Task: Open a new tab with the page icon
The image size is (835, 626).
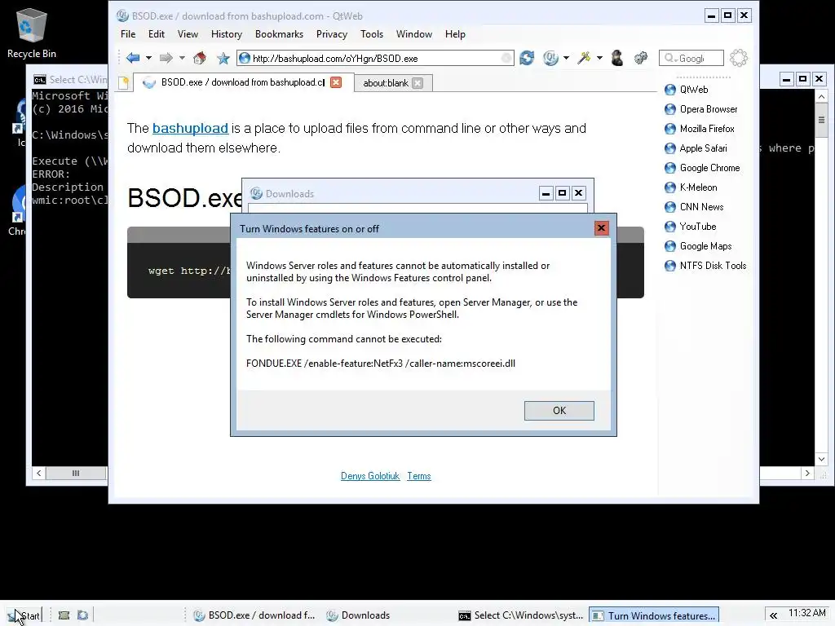Action: coord(124,82)
